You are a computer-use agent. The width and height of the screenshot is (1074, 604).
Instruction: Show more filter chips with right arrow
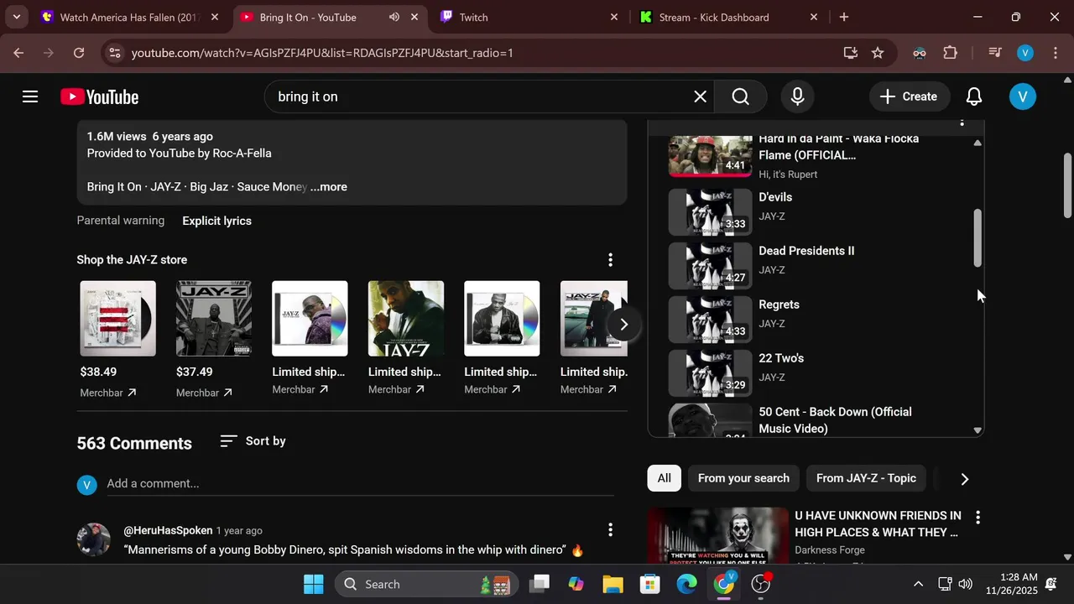point(964,479)
